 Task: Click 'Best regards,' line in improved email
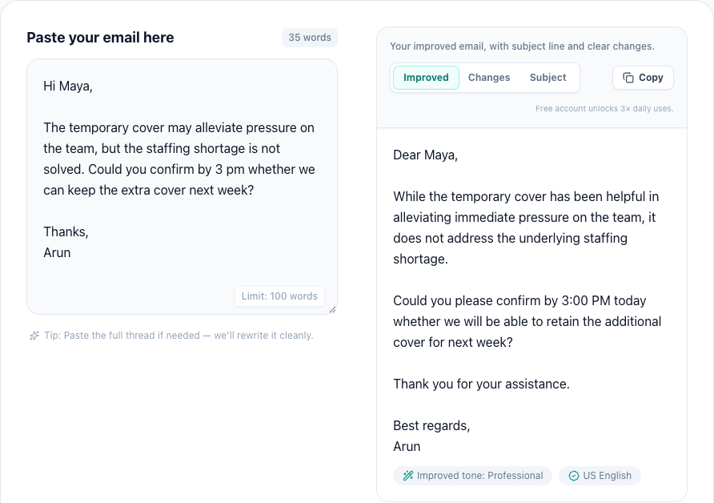[x=431, y=425]
